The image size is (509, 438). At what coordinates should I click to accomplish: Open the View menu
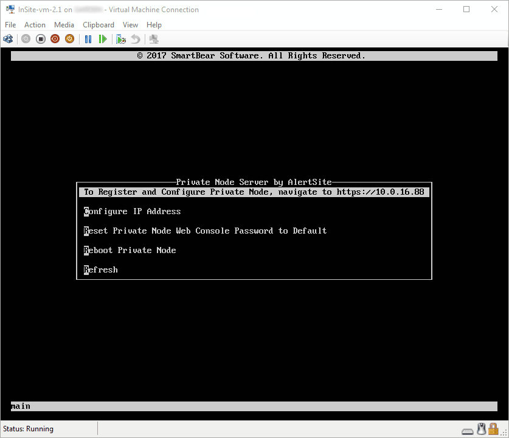(x=130, y=25)
